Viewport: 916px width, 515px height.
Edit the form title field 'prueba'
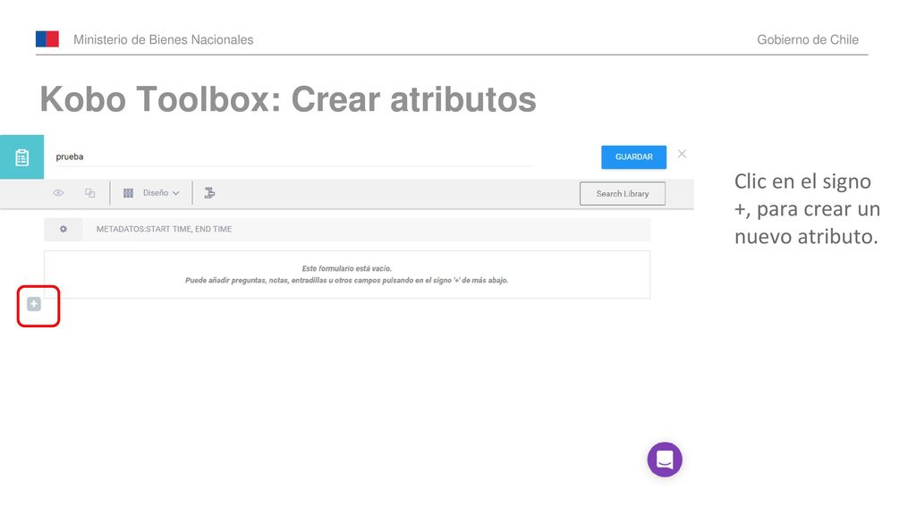(x=293, y=156)
